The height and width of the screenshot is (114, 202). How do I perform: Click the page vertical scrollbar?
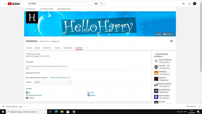(x=201, y=37)
